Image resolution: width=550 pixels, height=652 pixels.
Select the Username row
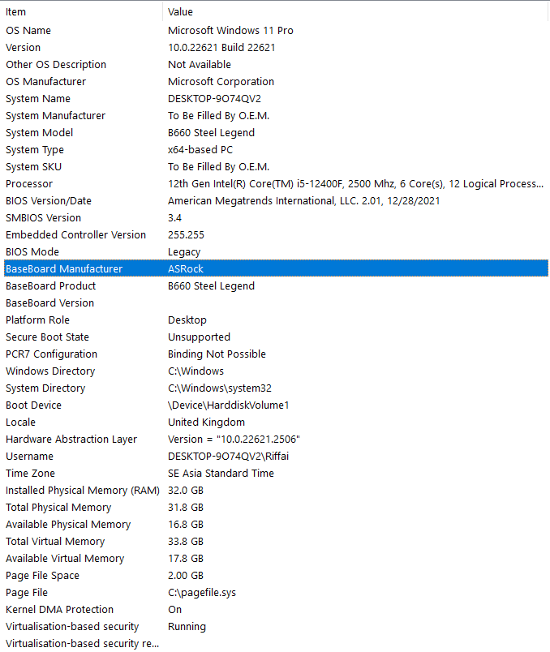[276, 457]
